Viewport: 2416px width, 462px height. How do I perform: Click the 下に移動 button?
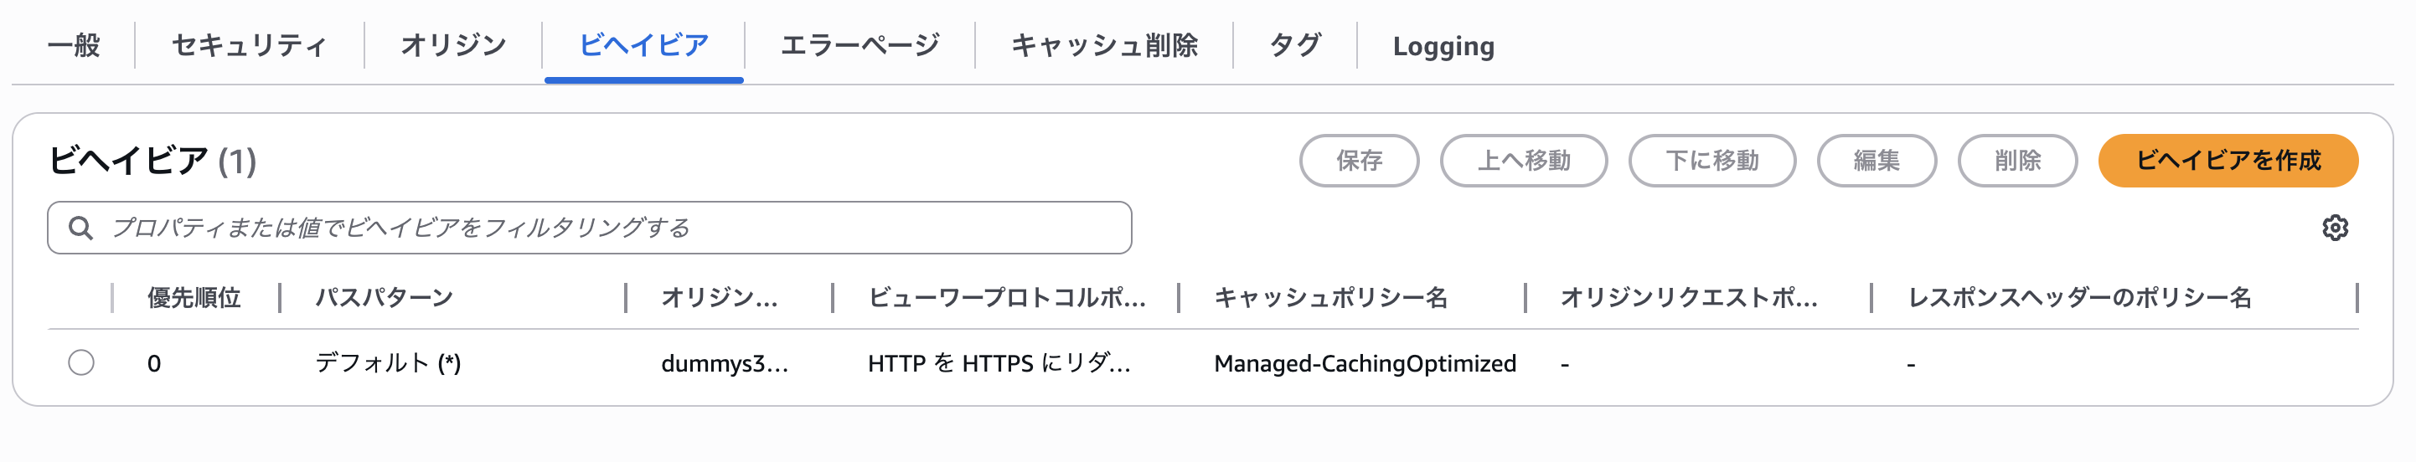pos(1712,160)
